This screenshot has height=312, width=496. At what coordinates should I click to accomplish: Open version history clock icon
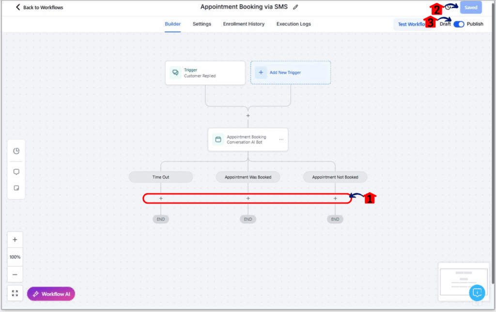pos(448,7)
